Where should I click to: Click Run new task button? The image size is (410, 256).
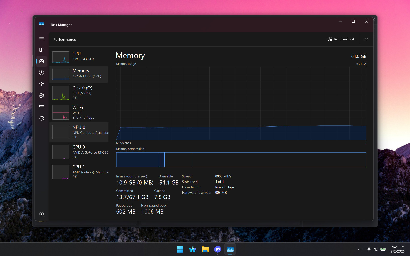click(341, 39)
